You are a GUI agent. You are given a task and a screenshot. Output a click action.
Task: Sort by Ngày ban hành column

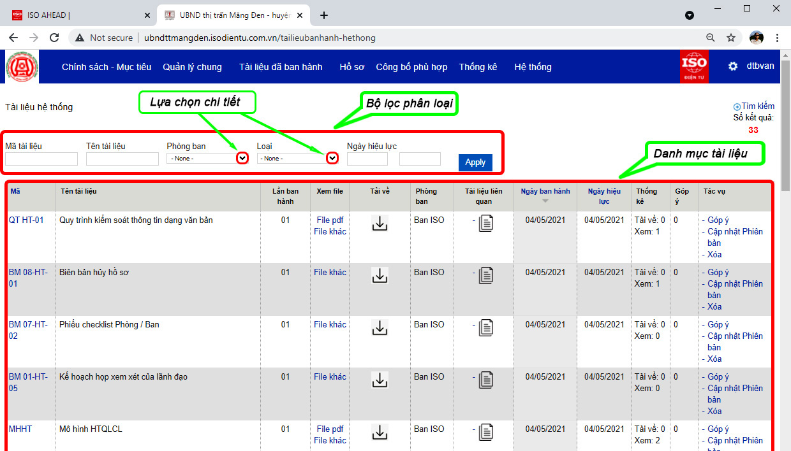point(545,191)
